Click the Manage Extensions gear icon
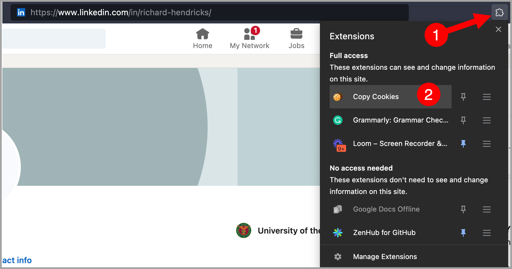Screen dimensions: 512x269 pyautogui.click(x=338, y=257)
